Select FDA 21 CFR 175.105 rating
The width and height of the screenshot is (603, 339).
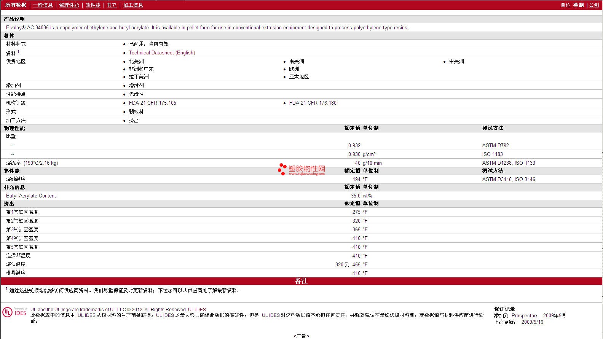(x=153, y=103)
